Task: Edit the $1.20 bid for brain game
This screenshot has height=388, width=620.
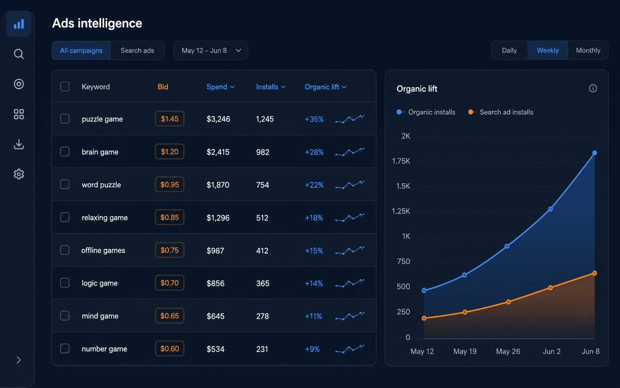Action: [x=170, y=151]
